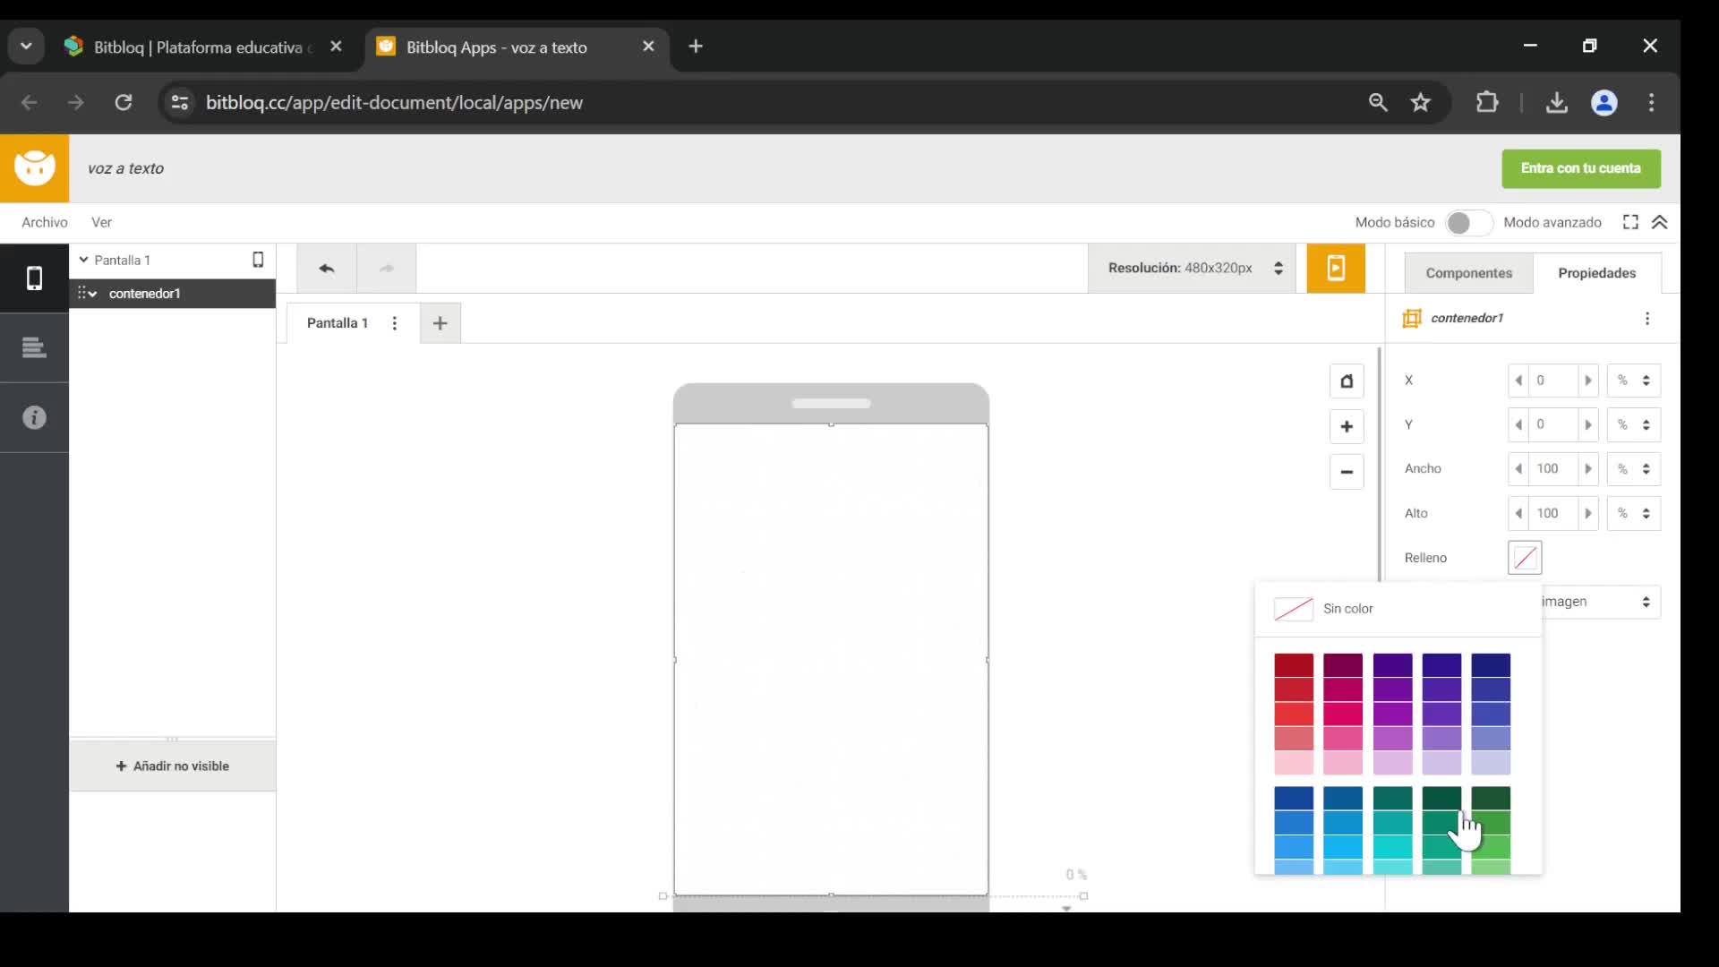Click Añadir no visible button

[173, 766]
